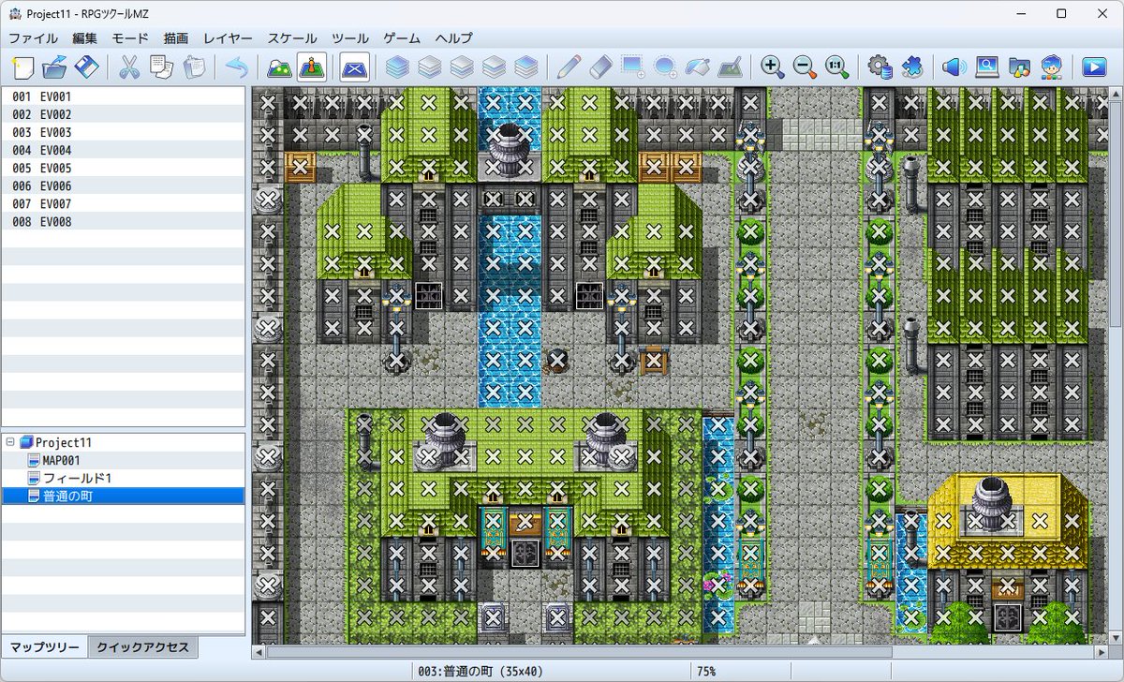Open the Plugin Manager puzzle icon
This screenshot has width=1124, height=682.
[911, 67]
